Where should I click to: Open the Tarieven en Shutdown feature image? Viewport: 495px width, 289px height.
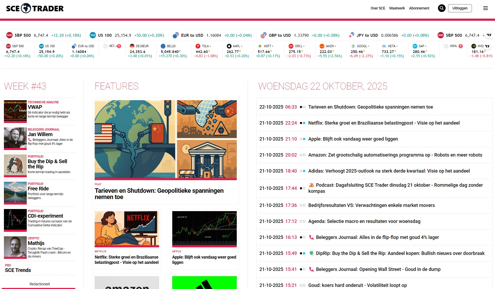pos(166,139)
